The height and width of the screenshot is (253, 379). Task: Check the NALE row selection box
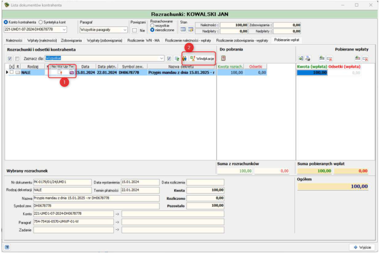[12, 73]
